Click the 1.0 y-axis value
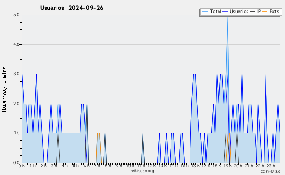Screen dimensions: 285x175 16,133
